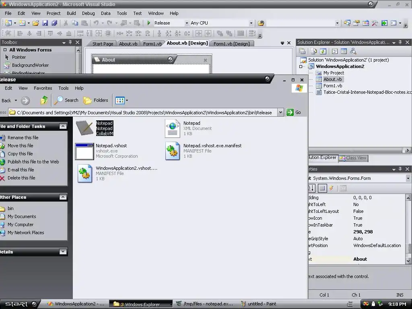Click the green Go arrow button
This screenshot has width=412, height=309.
tap(290, 112)
